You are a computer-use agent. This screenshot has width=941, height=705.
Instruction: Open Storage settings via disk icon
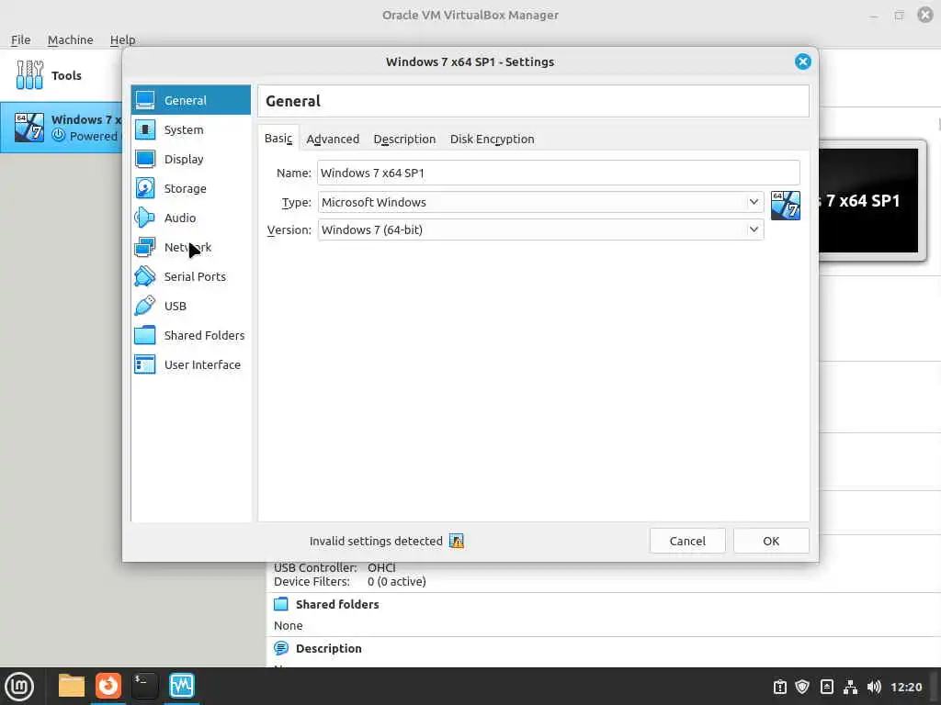pyautogui.click(x=144, y=188)
